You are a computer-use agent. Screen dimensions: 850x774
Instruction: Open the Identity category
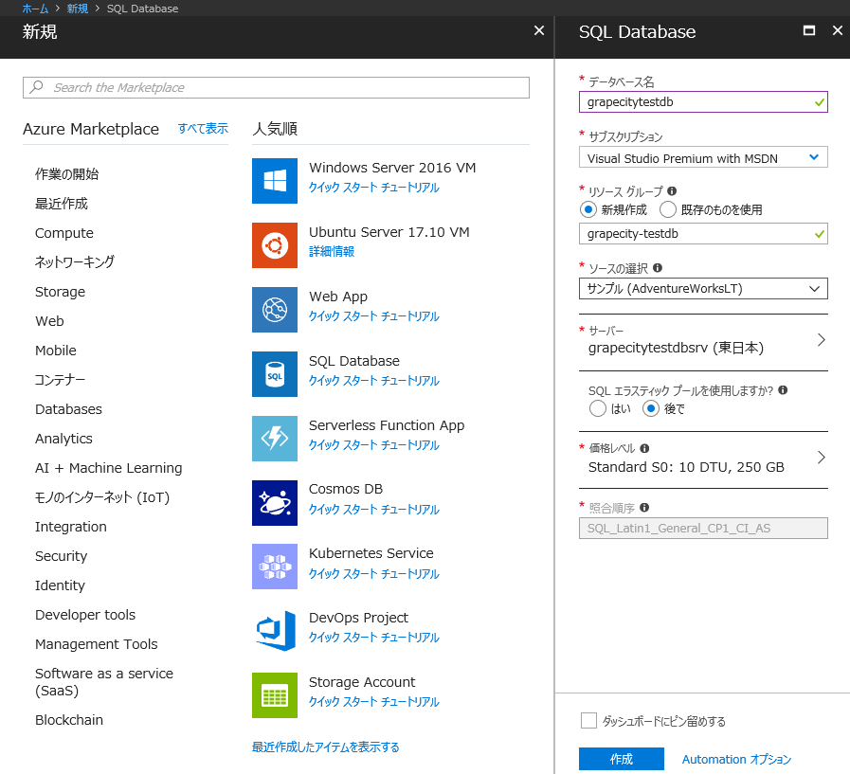(60, 585)
